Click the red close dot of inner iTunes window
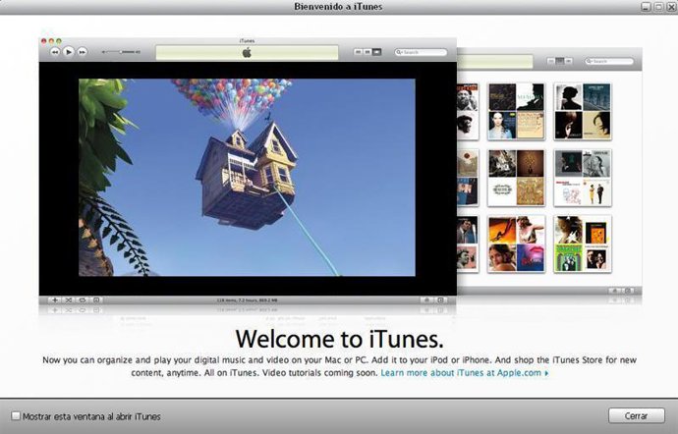The image size is (678, 434). (x=43, y=41)
